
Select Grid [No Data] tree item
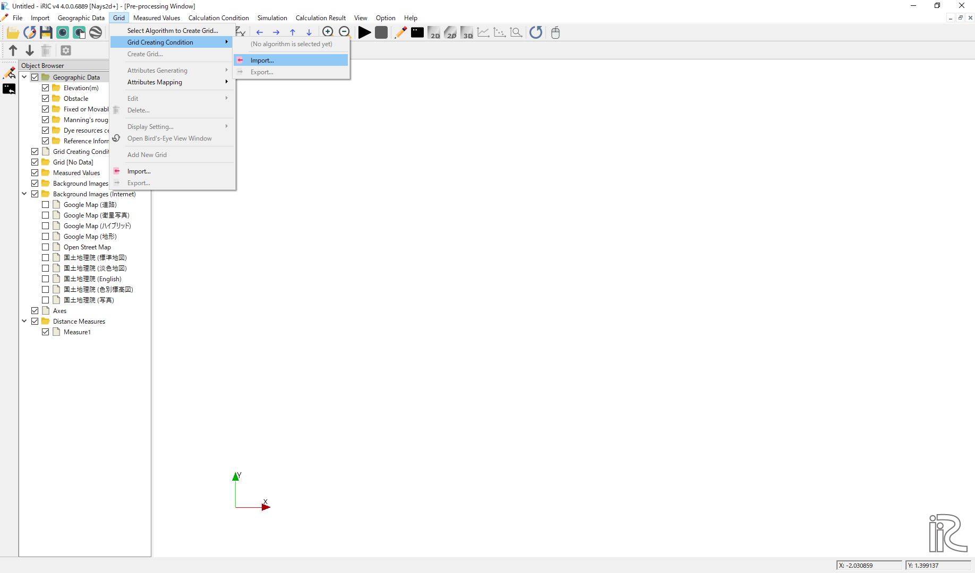73,162
